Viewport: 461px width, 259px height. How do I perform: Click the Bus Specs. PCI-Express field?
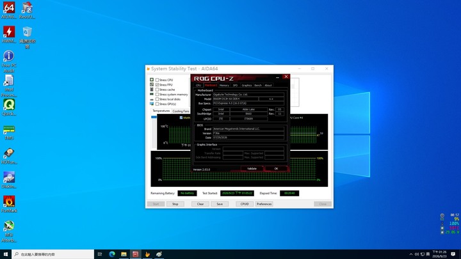click(248, 104)
